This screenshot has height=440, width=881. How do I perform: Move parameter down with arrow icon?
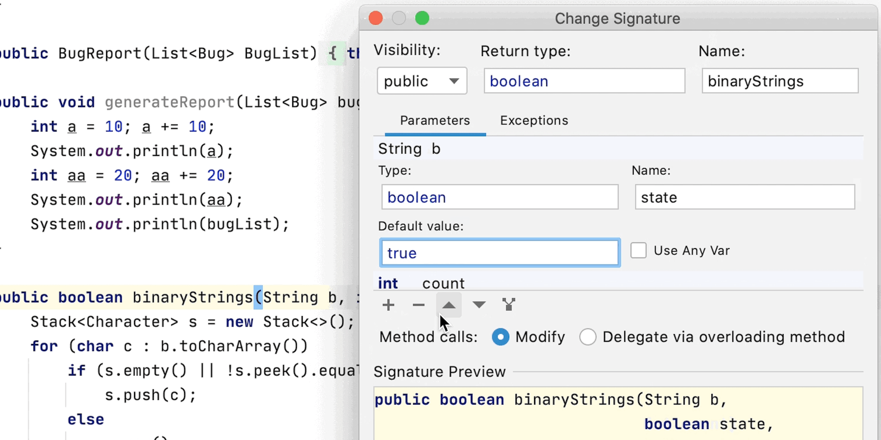479,305
